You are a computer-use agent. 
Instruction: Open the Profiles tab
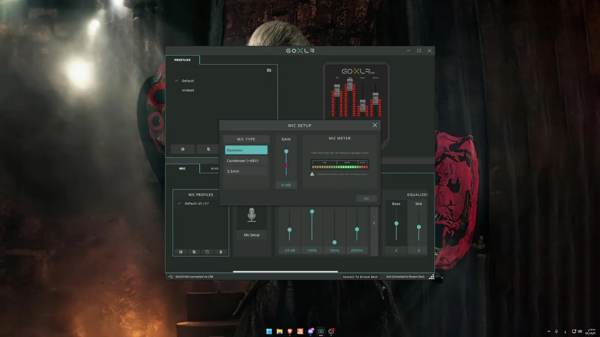(x=182, y=60)
